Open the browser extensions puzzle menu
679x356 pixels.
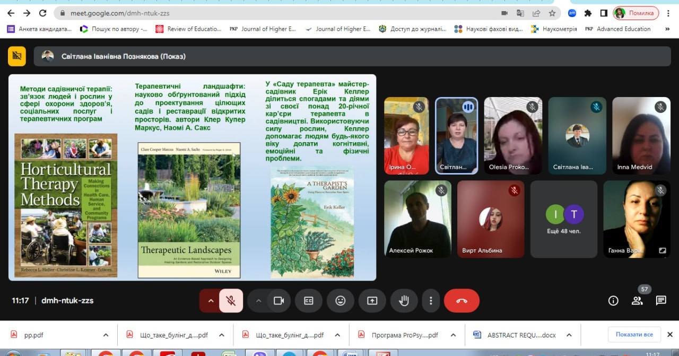click(x=588, y=13)
